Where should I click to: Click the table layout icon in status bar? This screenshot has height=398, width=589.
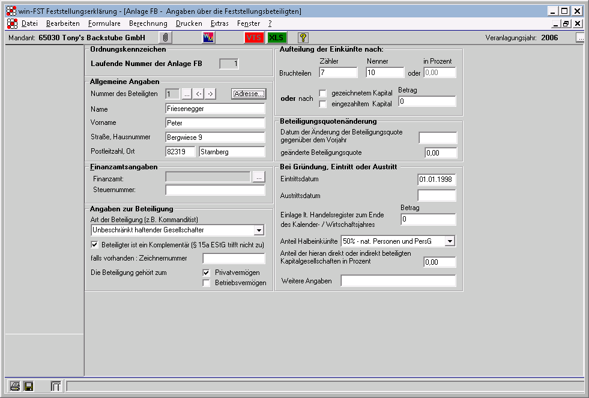56,387
